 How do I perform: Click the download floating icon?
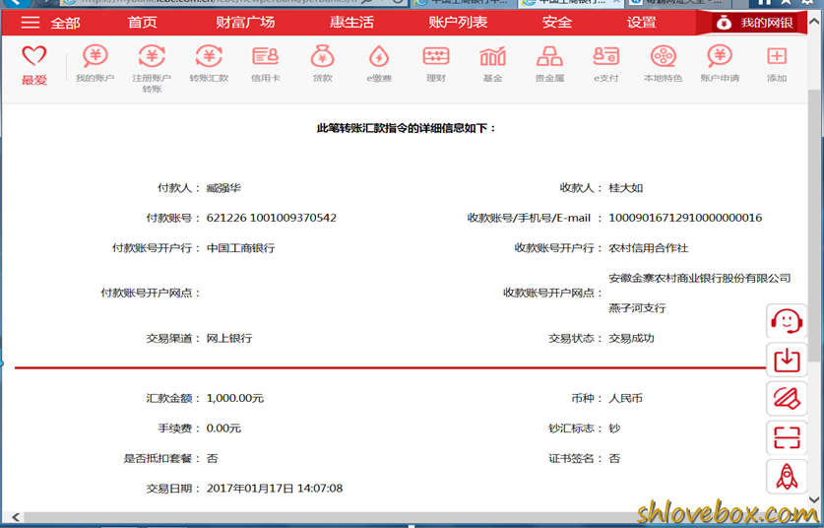[787, 360]
